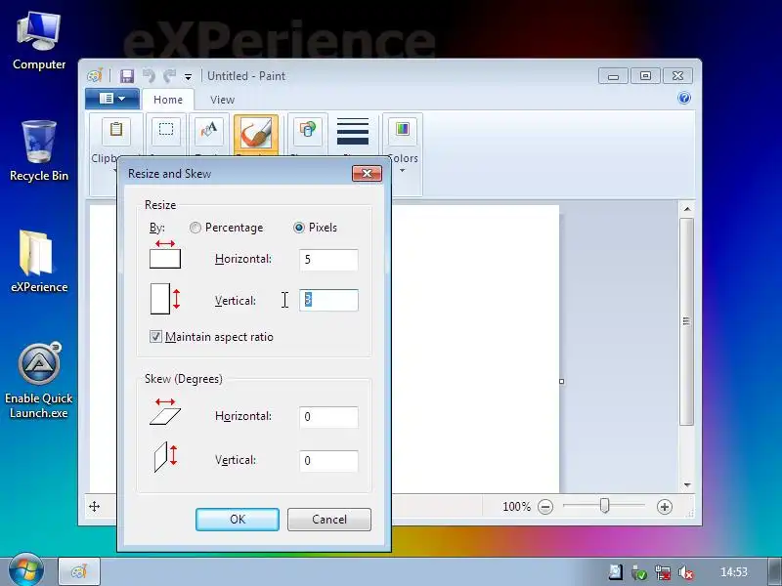The height and width of the screenshot is (586, 782).
Task: Toggle Maintain aspect ratio checkbox
Action: pyautogui.click(x=155, y=336)
